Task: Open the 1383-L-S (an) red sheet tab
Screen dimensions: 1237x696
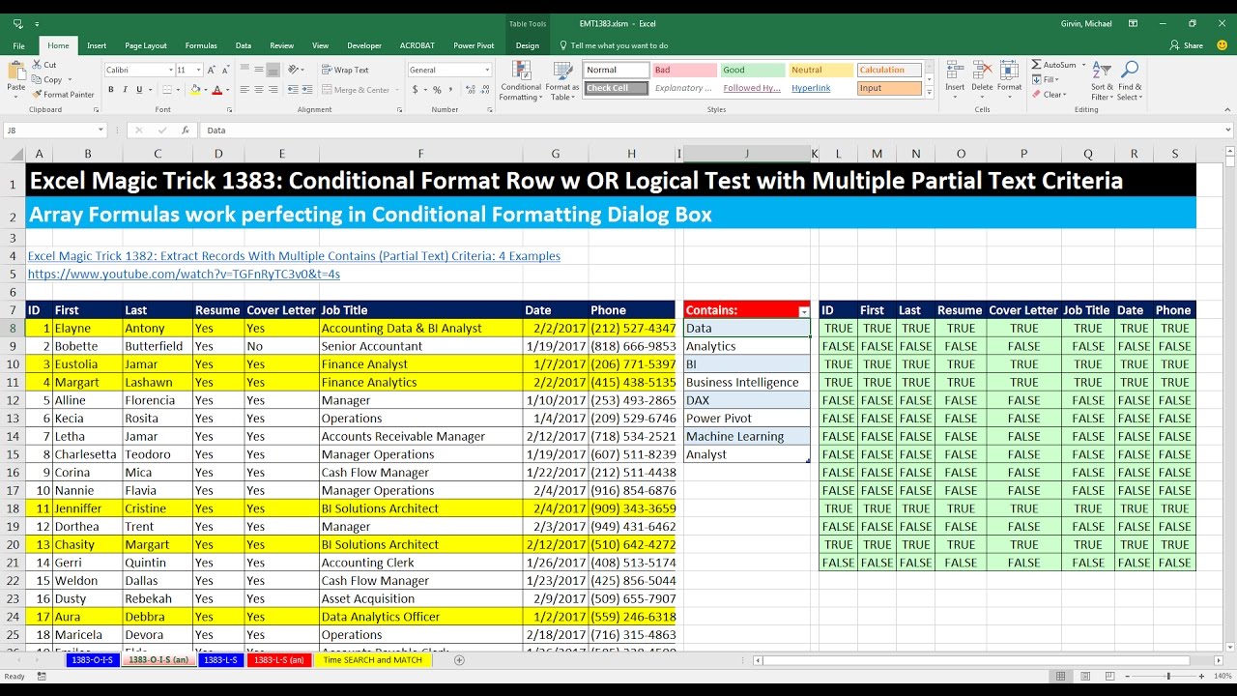Action: [277, 660]
